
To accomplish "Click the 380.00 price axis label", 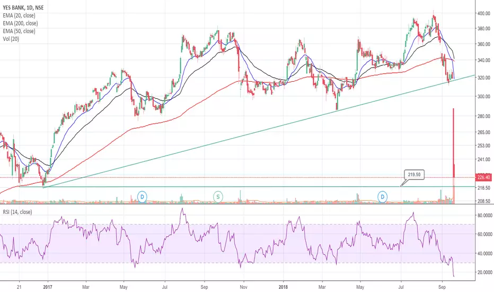I will 484,29.
